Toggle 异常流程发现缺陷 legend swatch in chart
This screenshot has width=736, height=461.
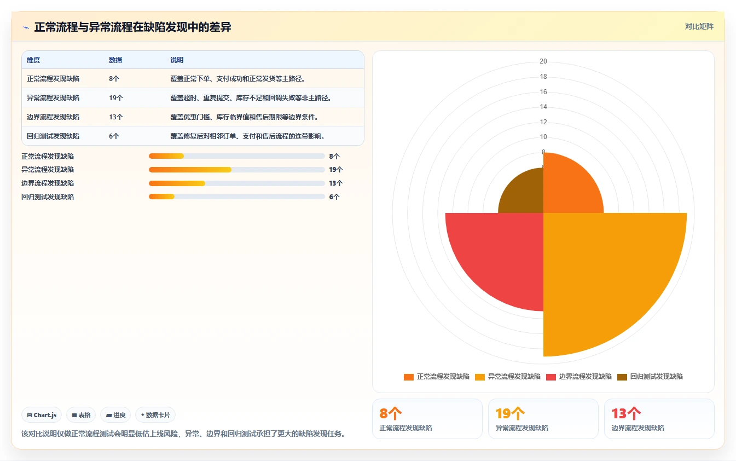tap(480, 377)
